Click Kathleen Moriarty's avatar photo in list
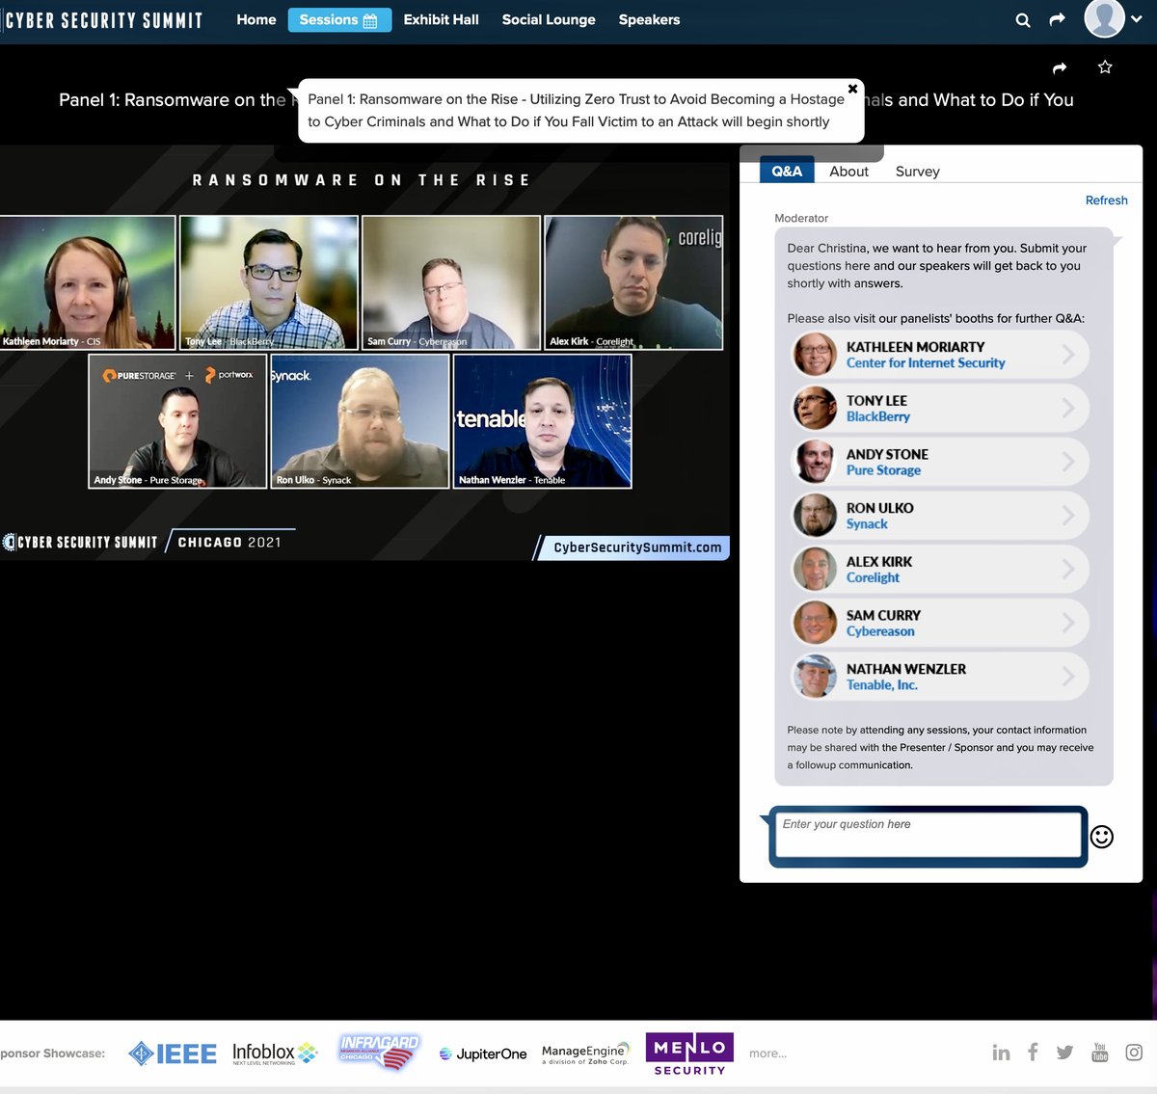The image size is (1157, 1094). [815, 355]
